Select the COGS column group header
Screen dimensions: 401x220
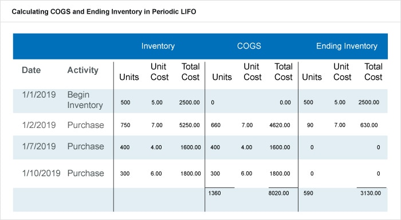click(x=249, y=46)
